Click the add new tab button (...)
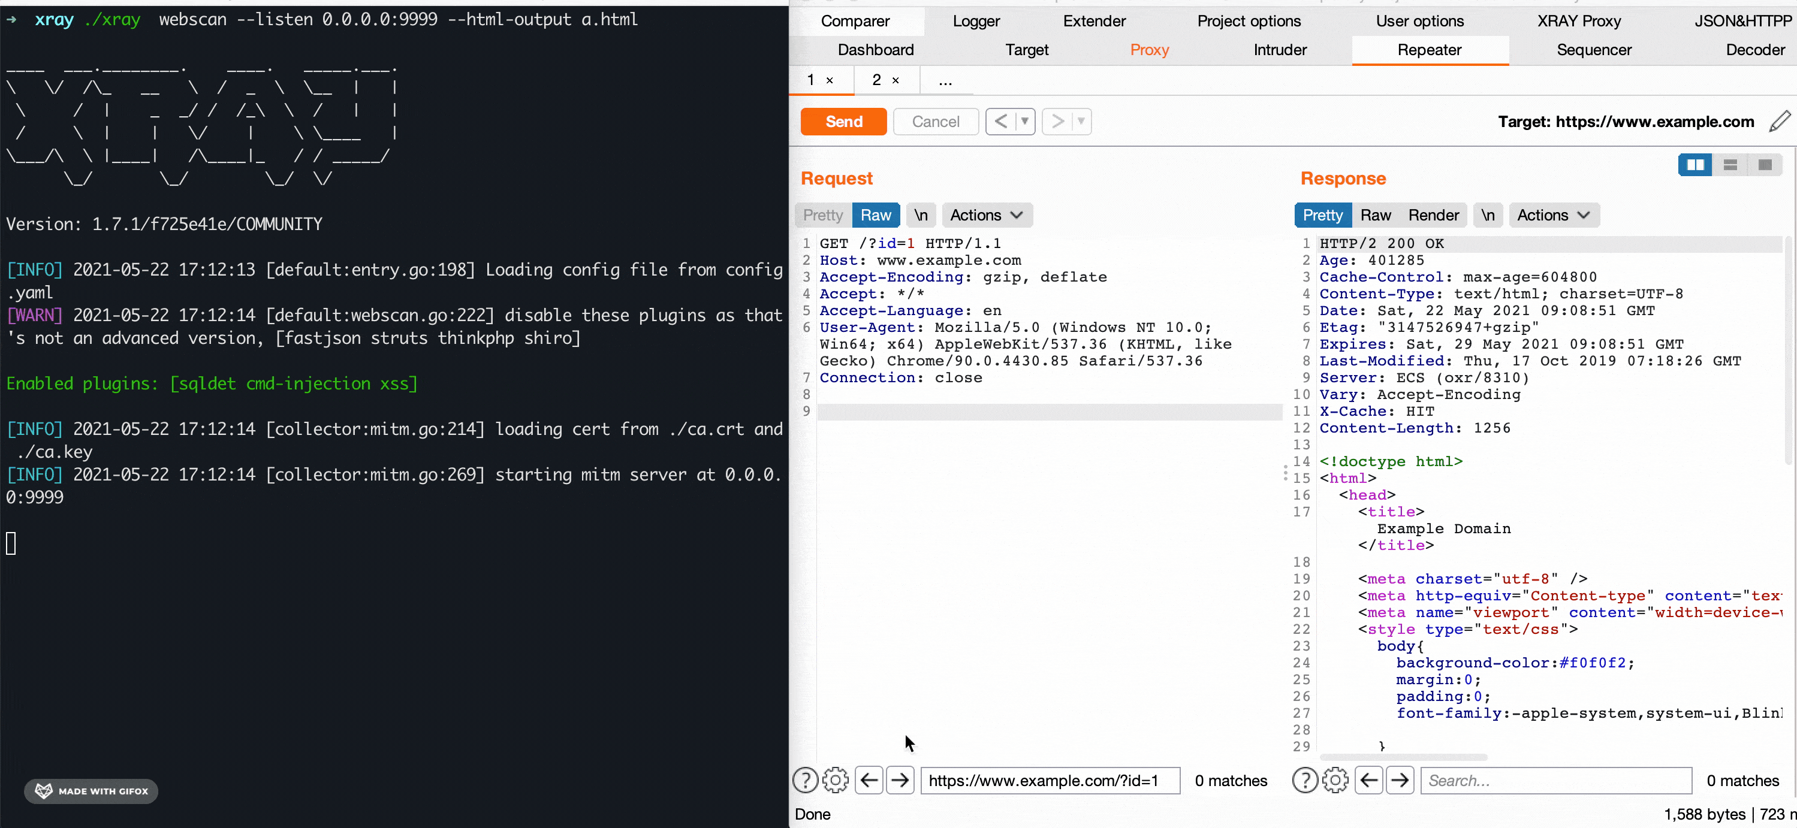Viewport: 1797px width, 828px height. [x=944, y=79]
